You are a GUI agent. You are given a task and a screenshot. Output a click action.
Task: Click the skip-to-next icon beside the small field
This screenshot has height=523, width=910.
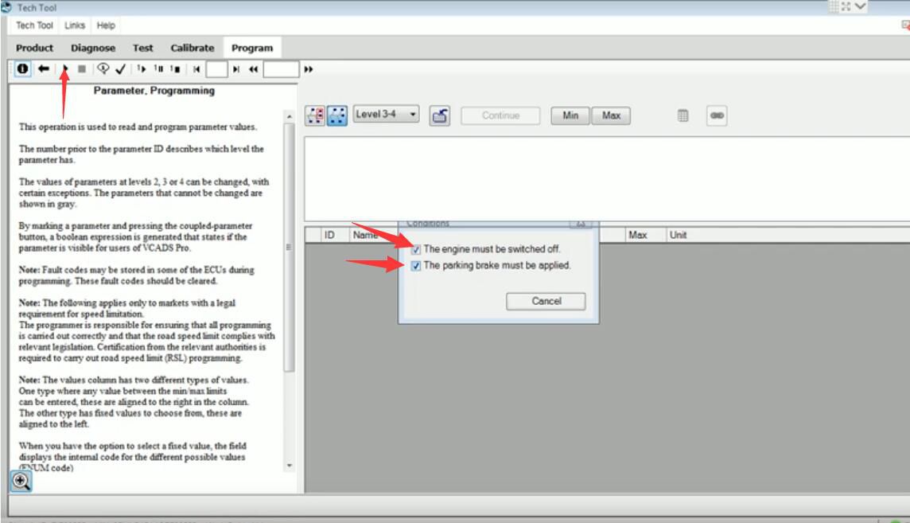click(x=236, y=69)
